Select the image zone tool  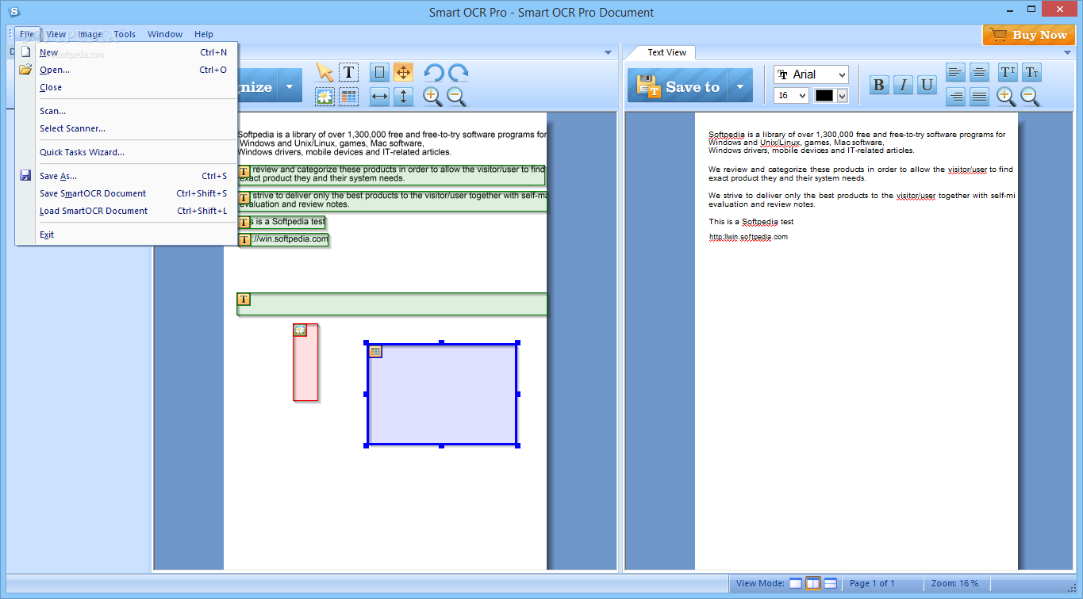pos(325,97)
